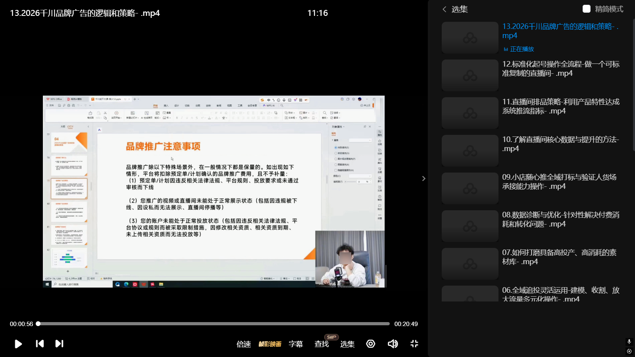Viewport: 635px width, 357px height.
Task: Open the 字幕 subtitle options
Action: (x=296, y=344)
